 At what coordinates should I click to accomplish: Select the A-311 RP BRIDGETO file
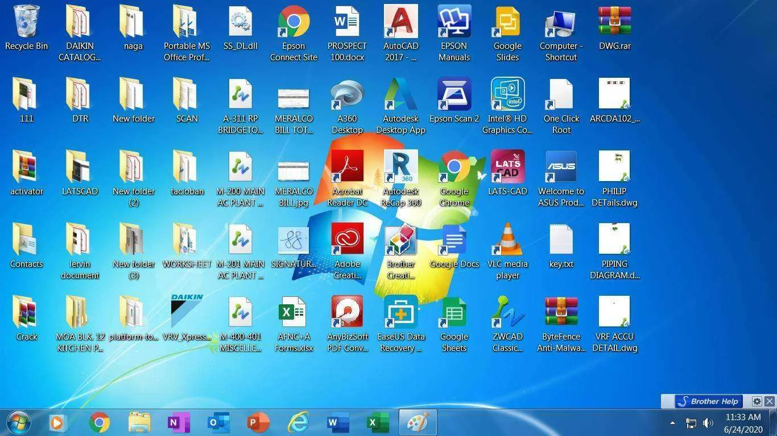(240, 106)
